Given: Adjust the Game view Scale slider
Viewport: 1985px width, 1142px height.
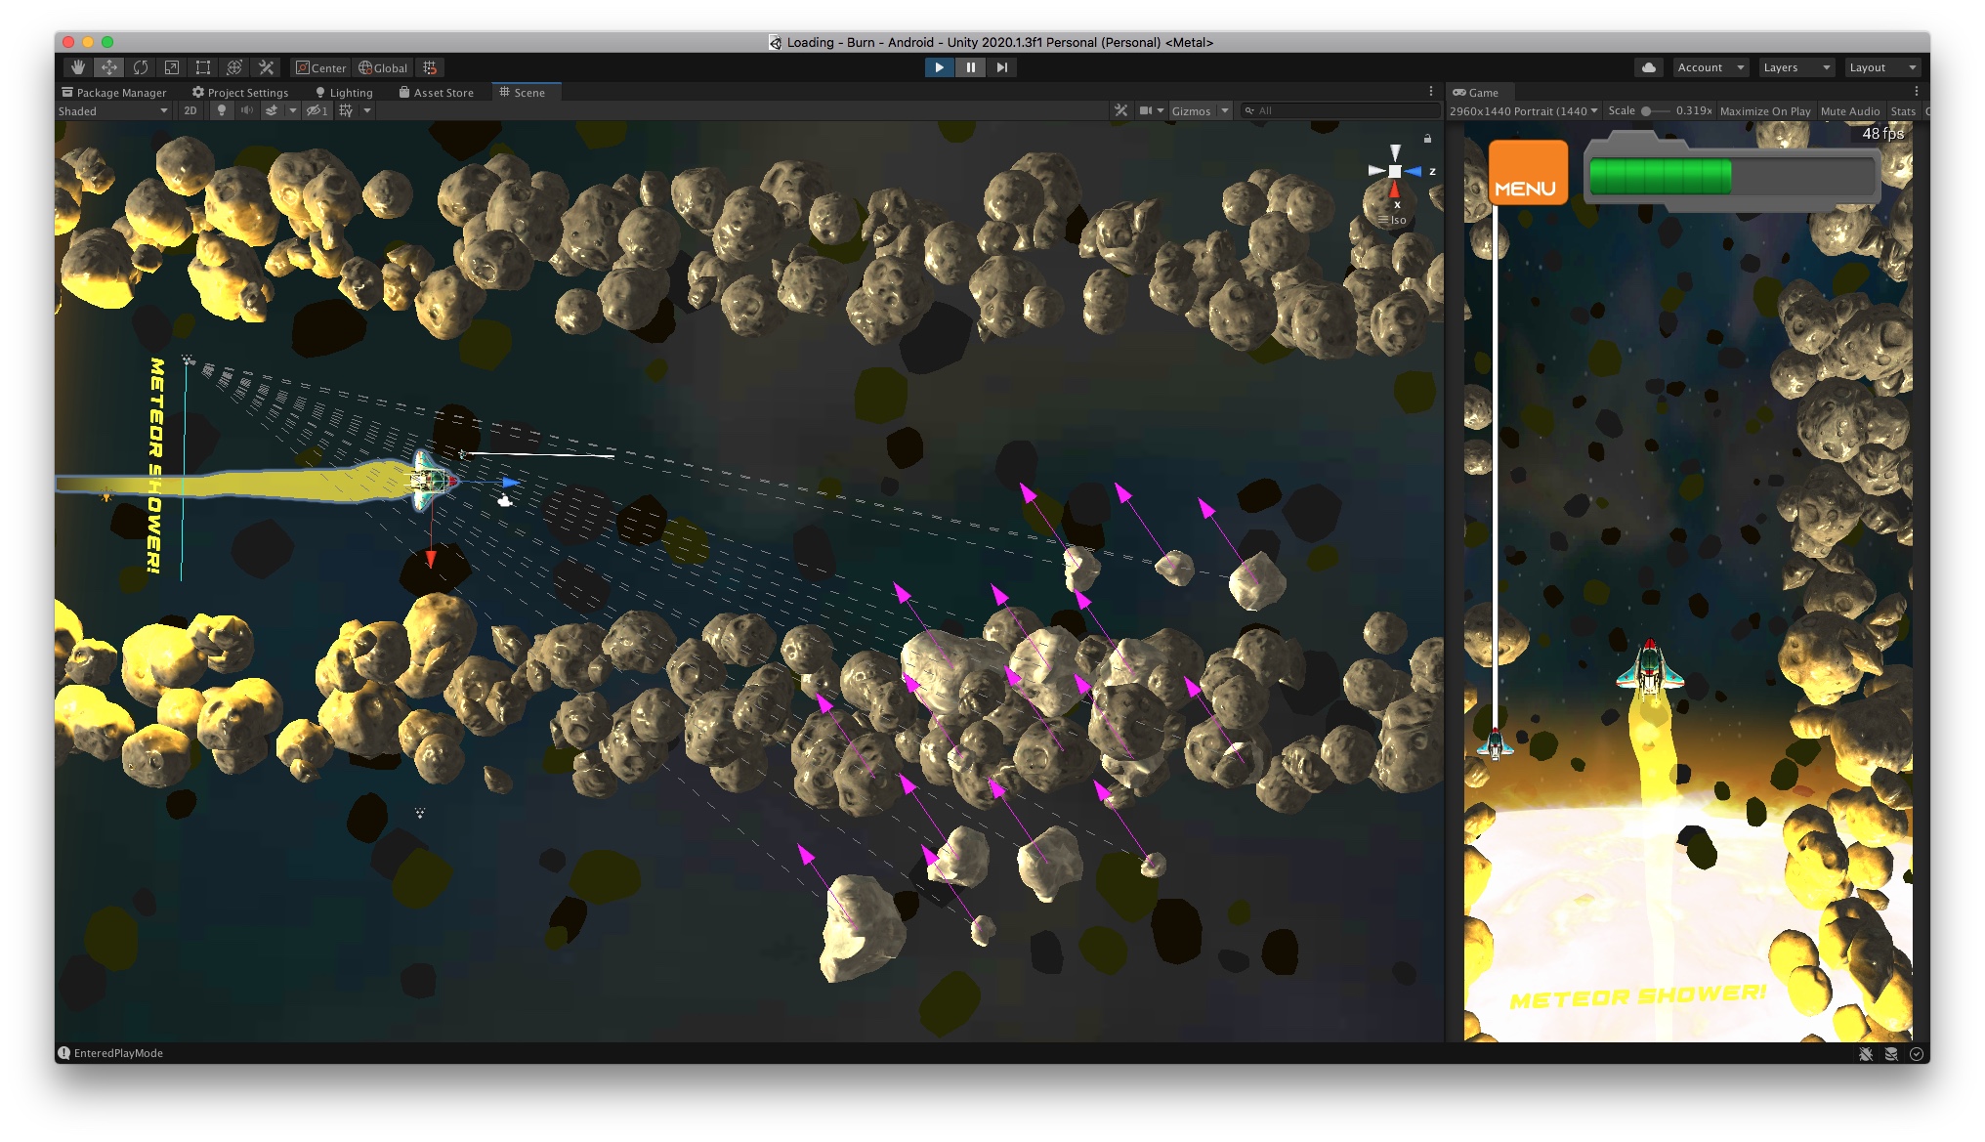Looking at the screenshot, I should tap(1647, 110).
